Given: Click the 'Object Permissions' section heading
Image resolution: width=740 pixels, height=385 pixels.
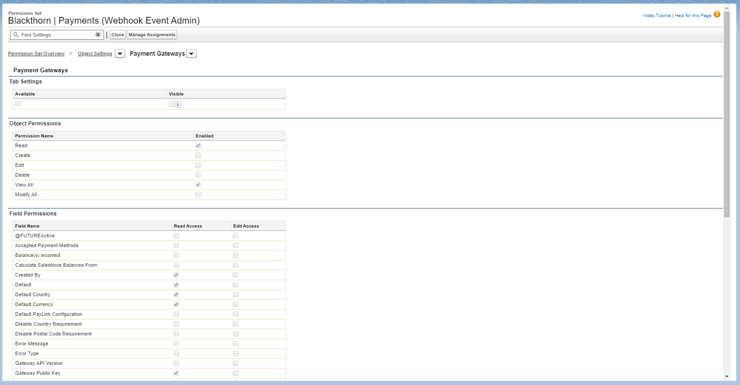Looking at the screenshot, I should 35,124.
